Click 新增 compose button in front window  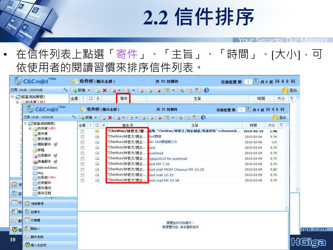86,118
